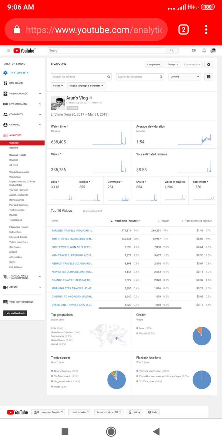The height and width of the screenshot is (445, 222).
Task: Open Audience retention report
Action: click(x=19, y=195)
